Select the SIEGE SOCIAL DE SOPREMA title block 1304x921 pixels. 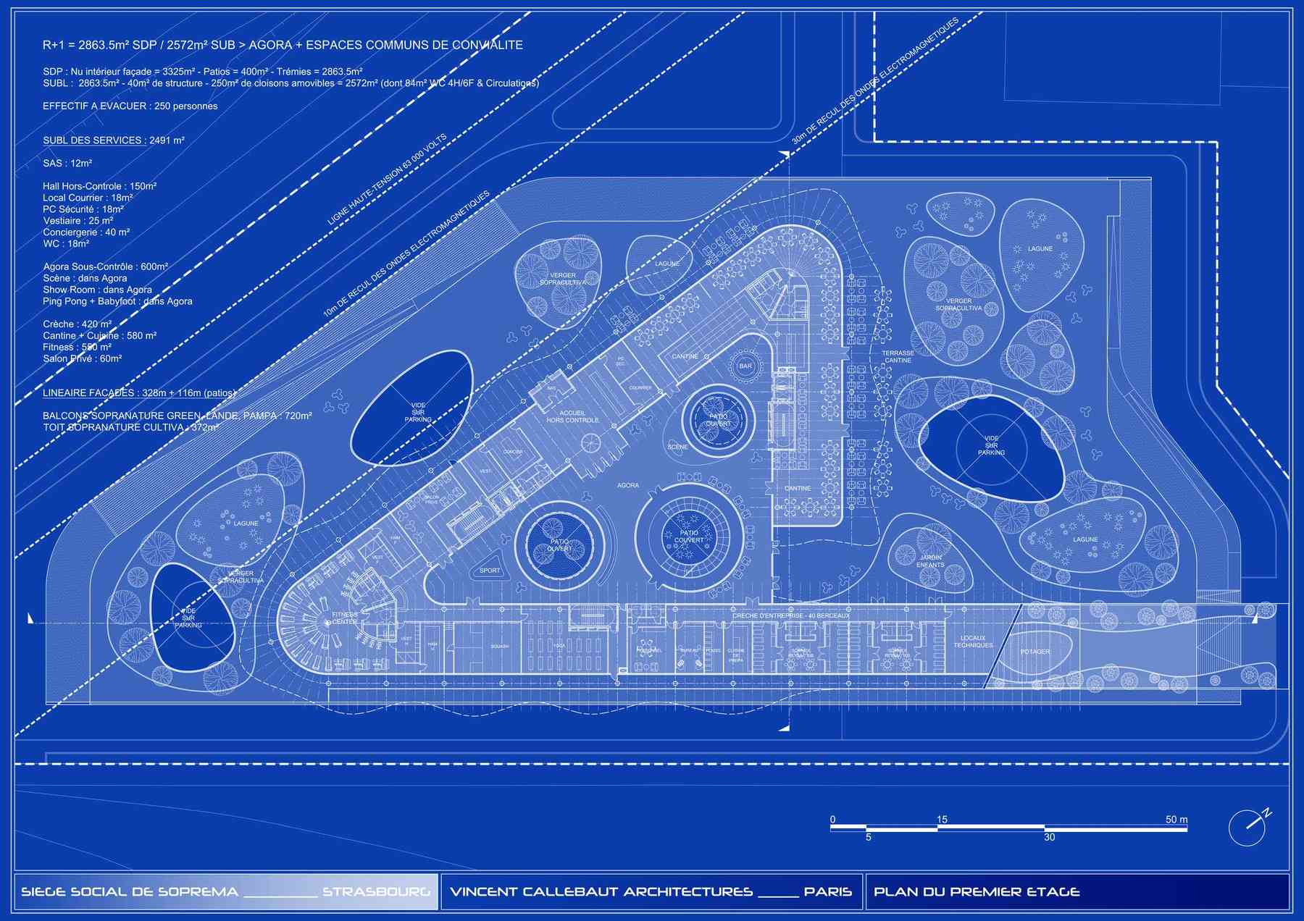[225, 891]
